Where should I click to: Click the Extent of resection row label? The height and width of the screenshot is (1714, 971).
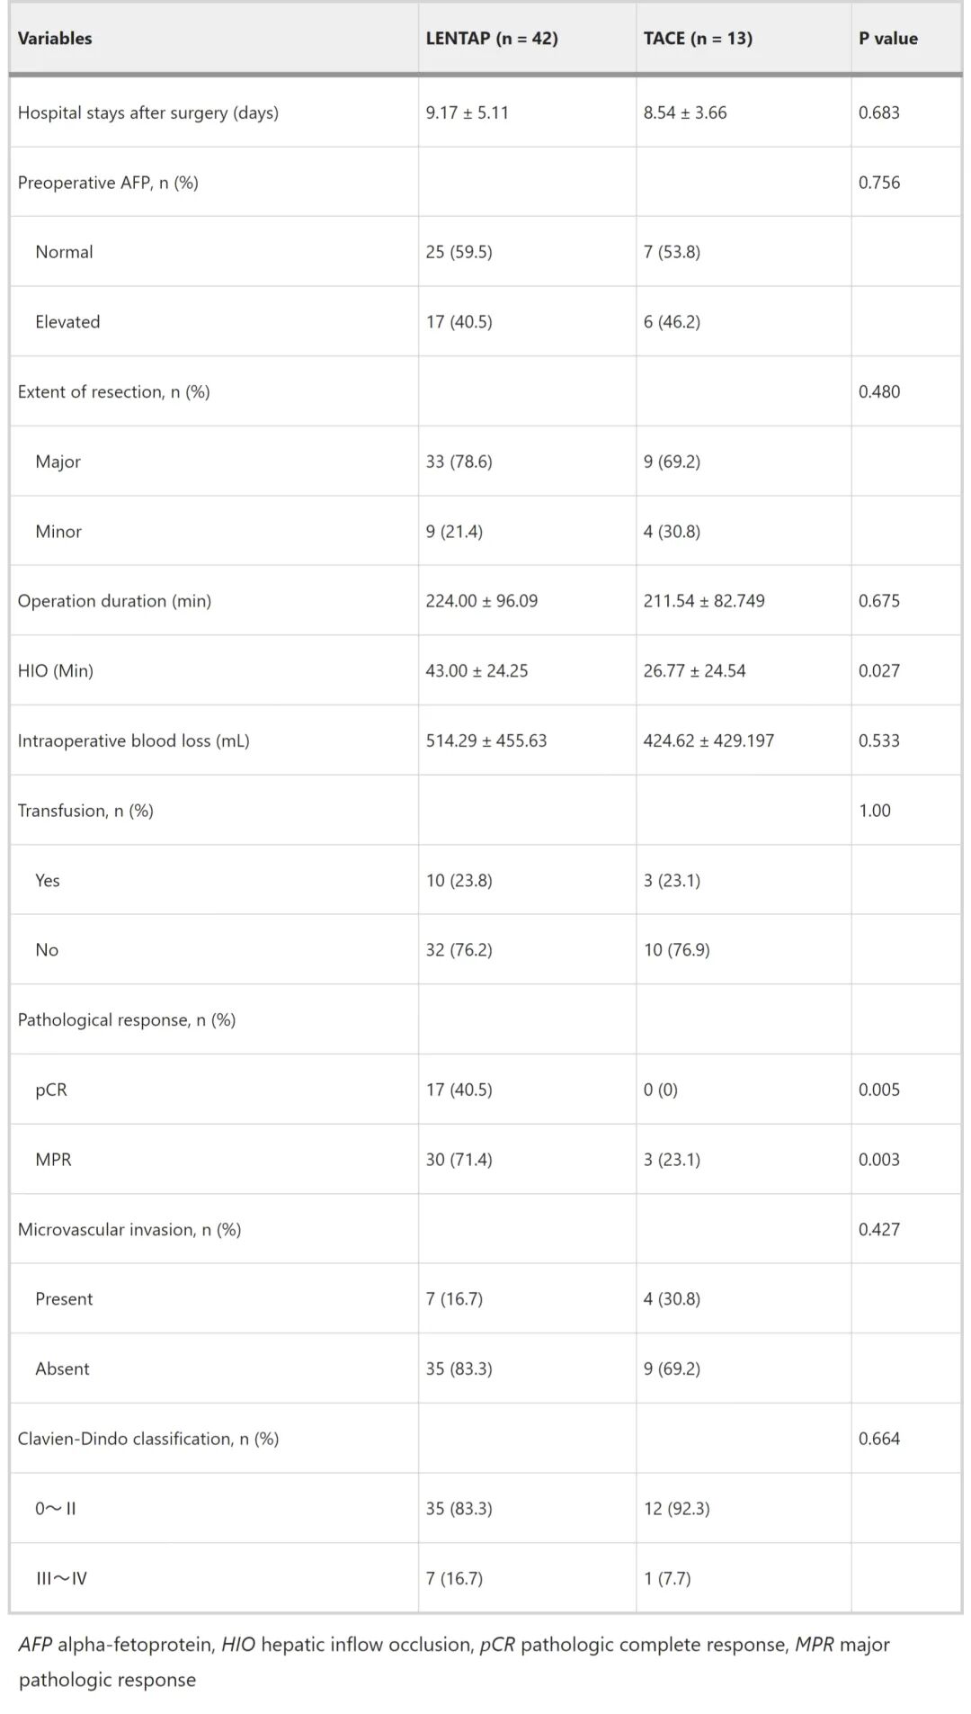113,391
